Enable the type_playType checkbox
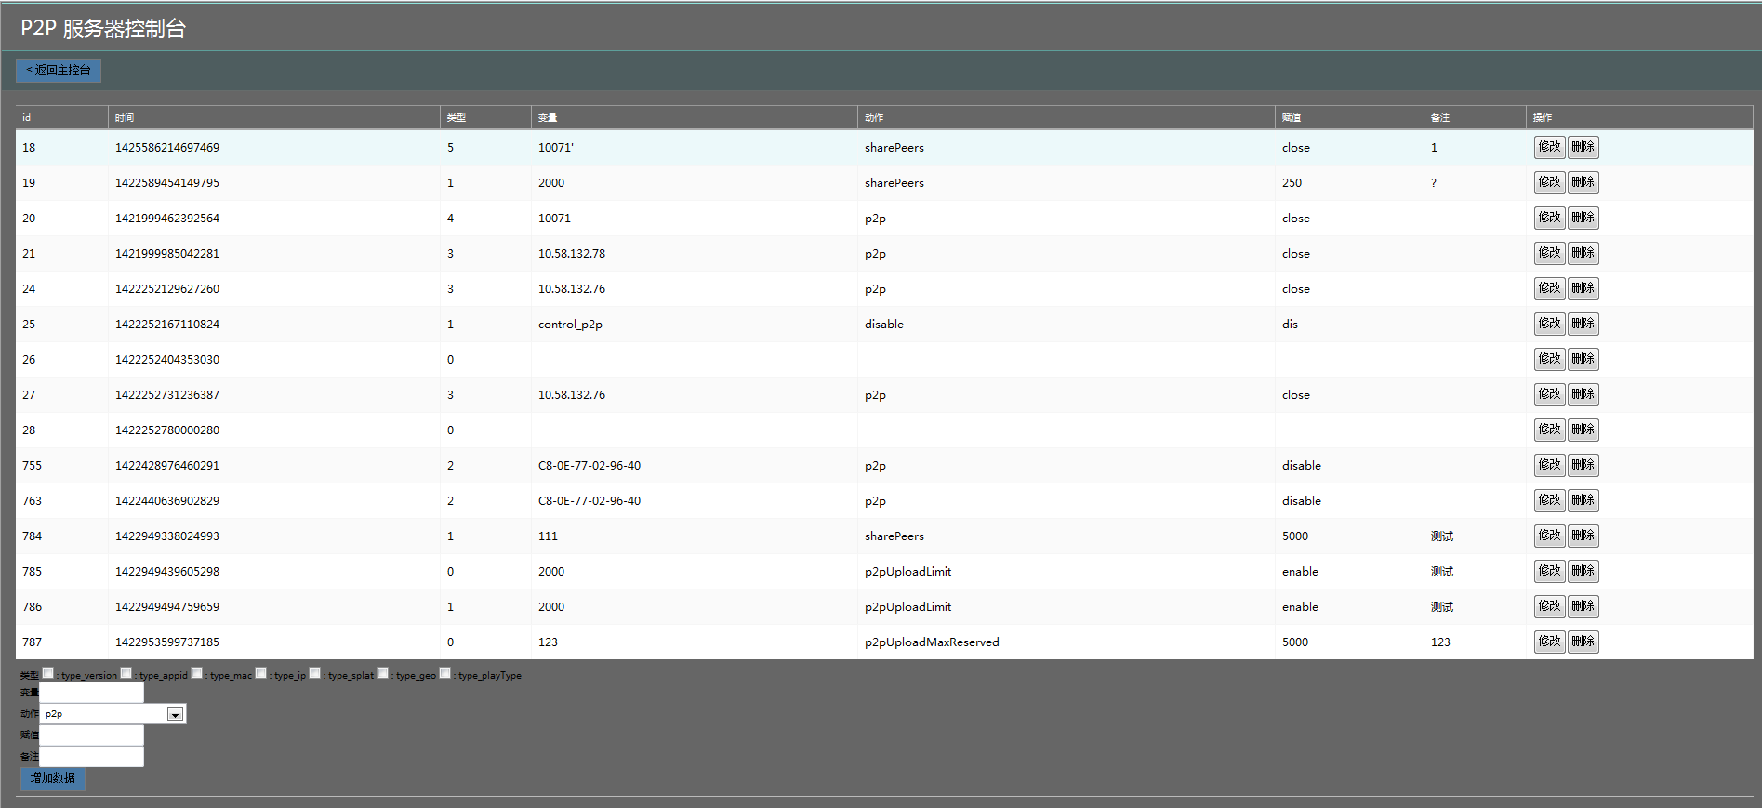The image size is (1762, 808). (x=444, y=673)
